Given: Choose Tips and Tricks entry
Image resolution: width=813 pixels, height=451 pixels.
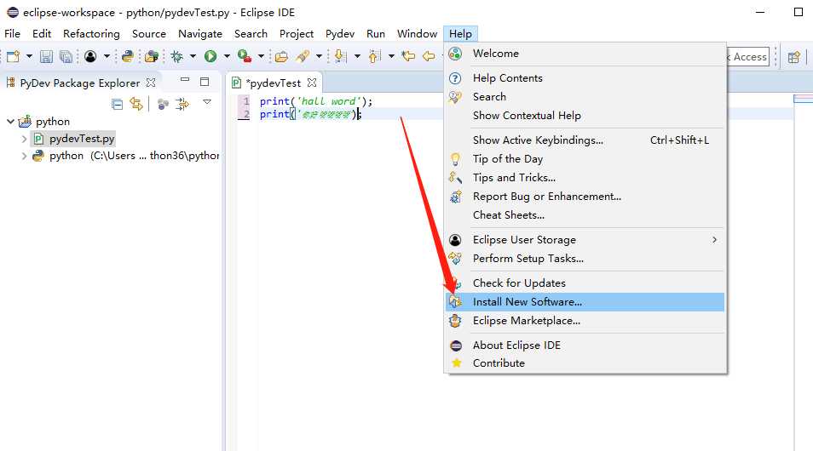Looking at the screenshot, I should [585, 178].
